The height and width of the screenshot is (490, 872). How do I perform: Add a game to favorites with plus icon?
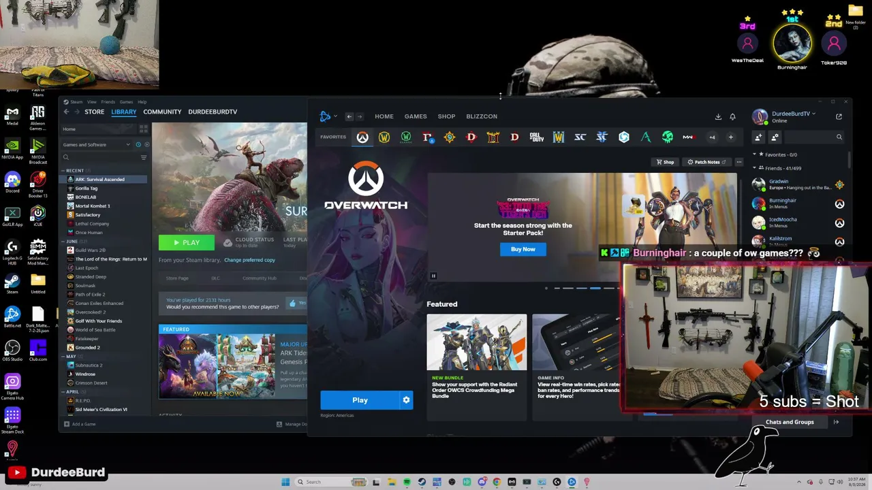click(730, 137)
